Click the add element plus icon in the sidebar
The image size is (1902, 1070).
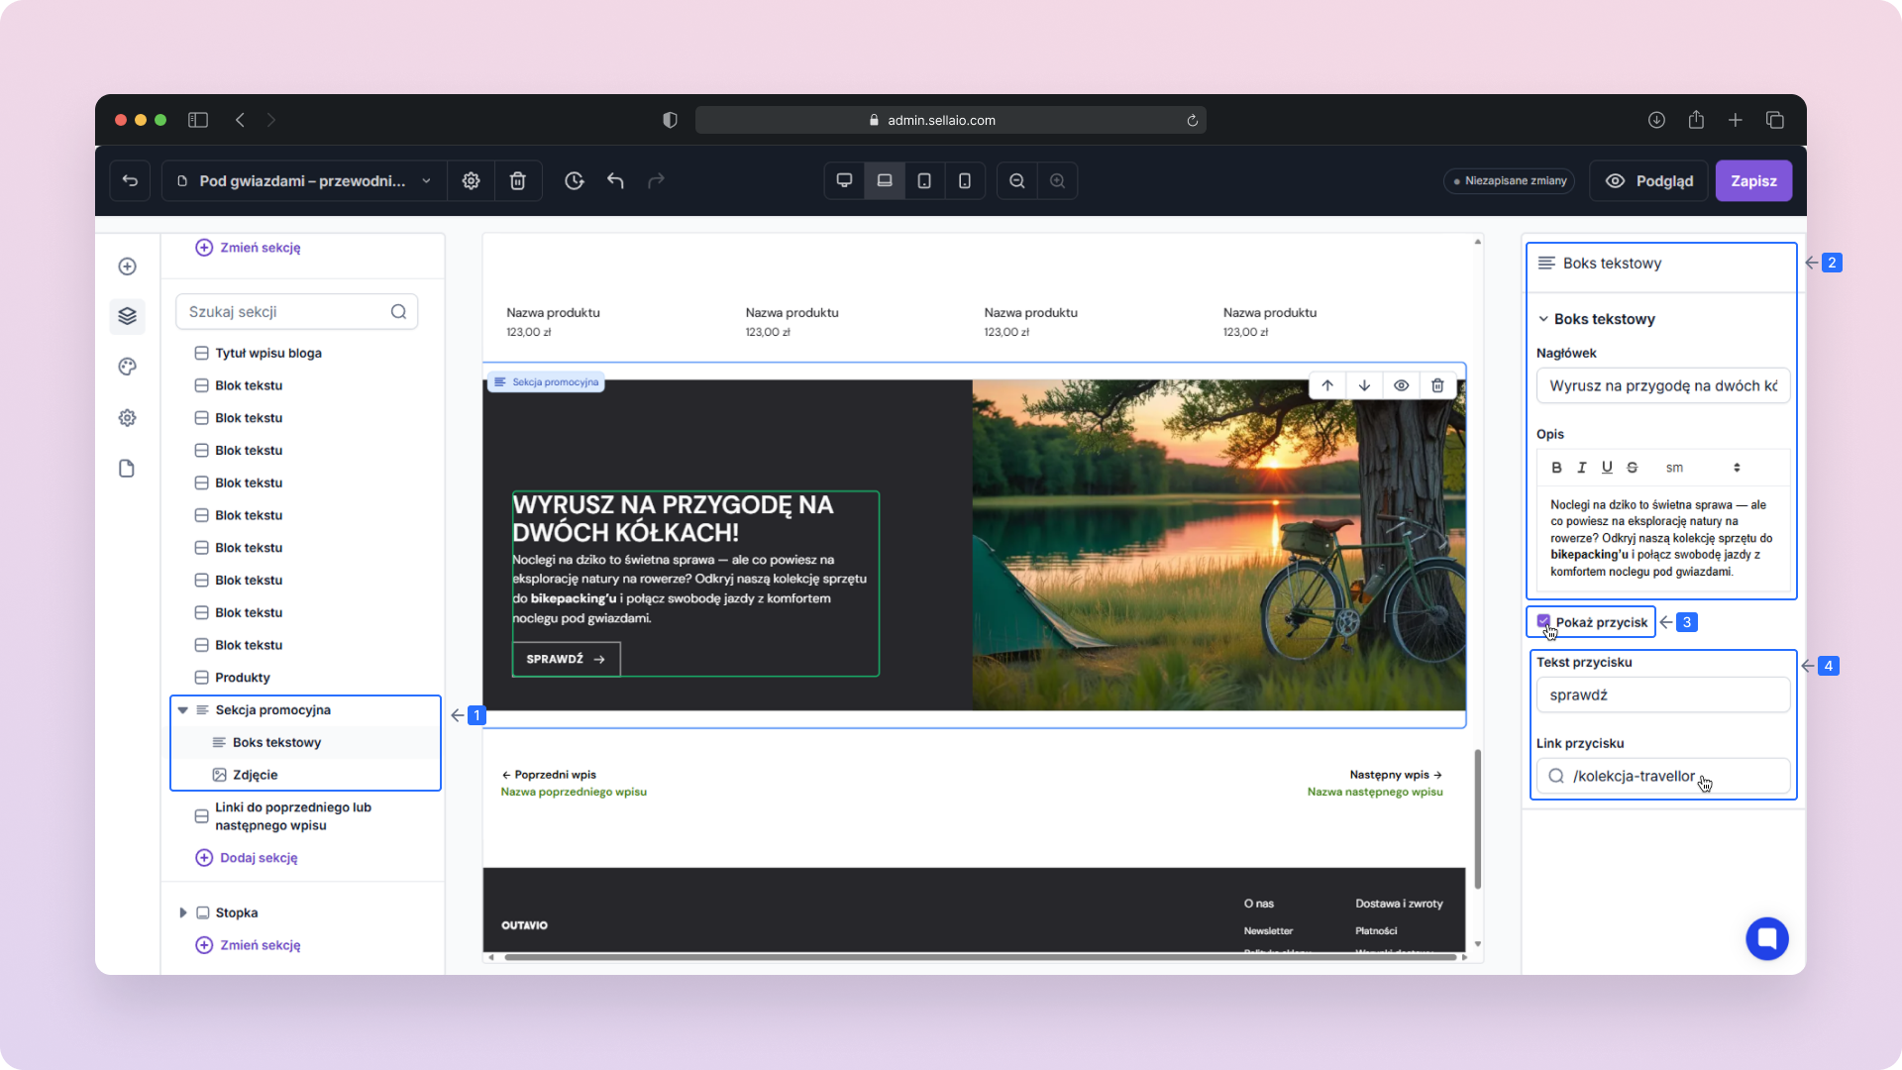coord(127,267)
